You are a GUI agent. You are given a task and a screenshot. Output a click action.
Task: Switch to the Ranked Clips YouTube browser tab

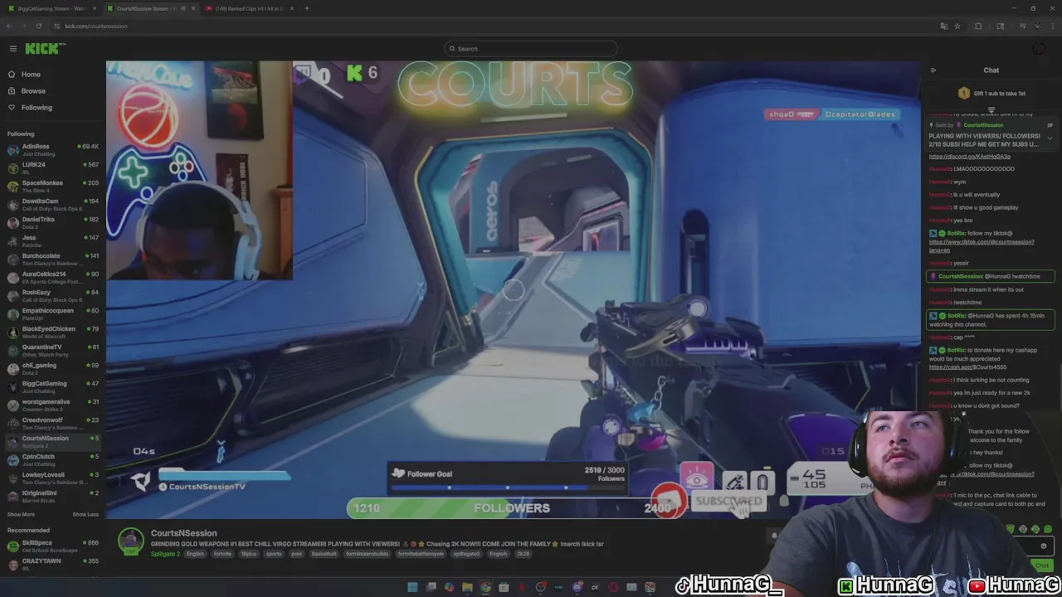tap(249, 8)
